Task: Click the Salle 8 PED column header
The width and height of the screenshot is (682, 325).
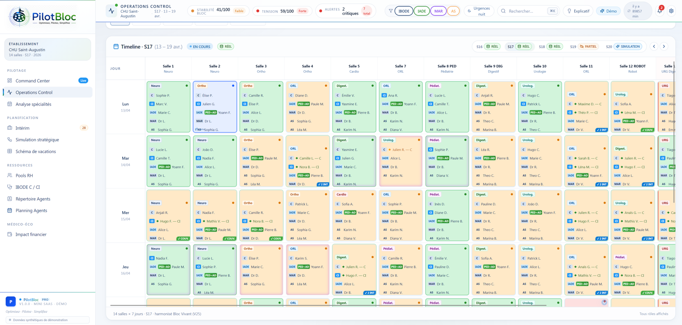Action: [447, 68]
